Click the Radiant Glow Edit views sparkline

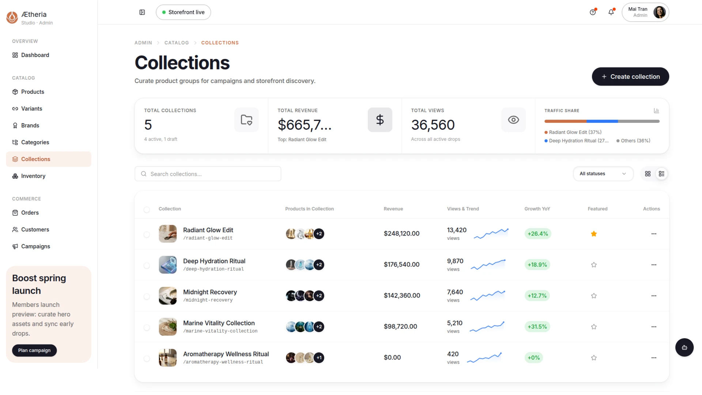[x=491, y=234]
